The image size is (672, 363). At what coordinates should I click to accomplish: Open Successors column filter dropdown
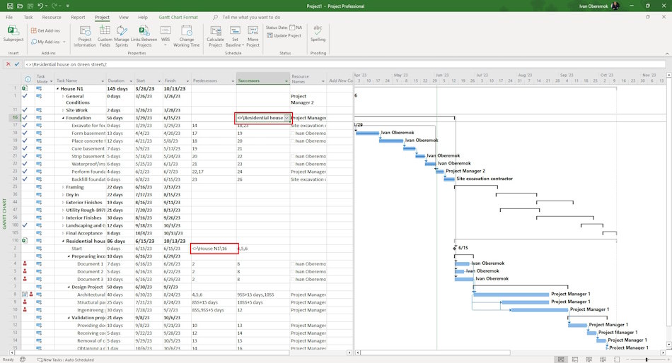[x=286, y=81]
